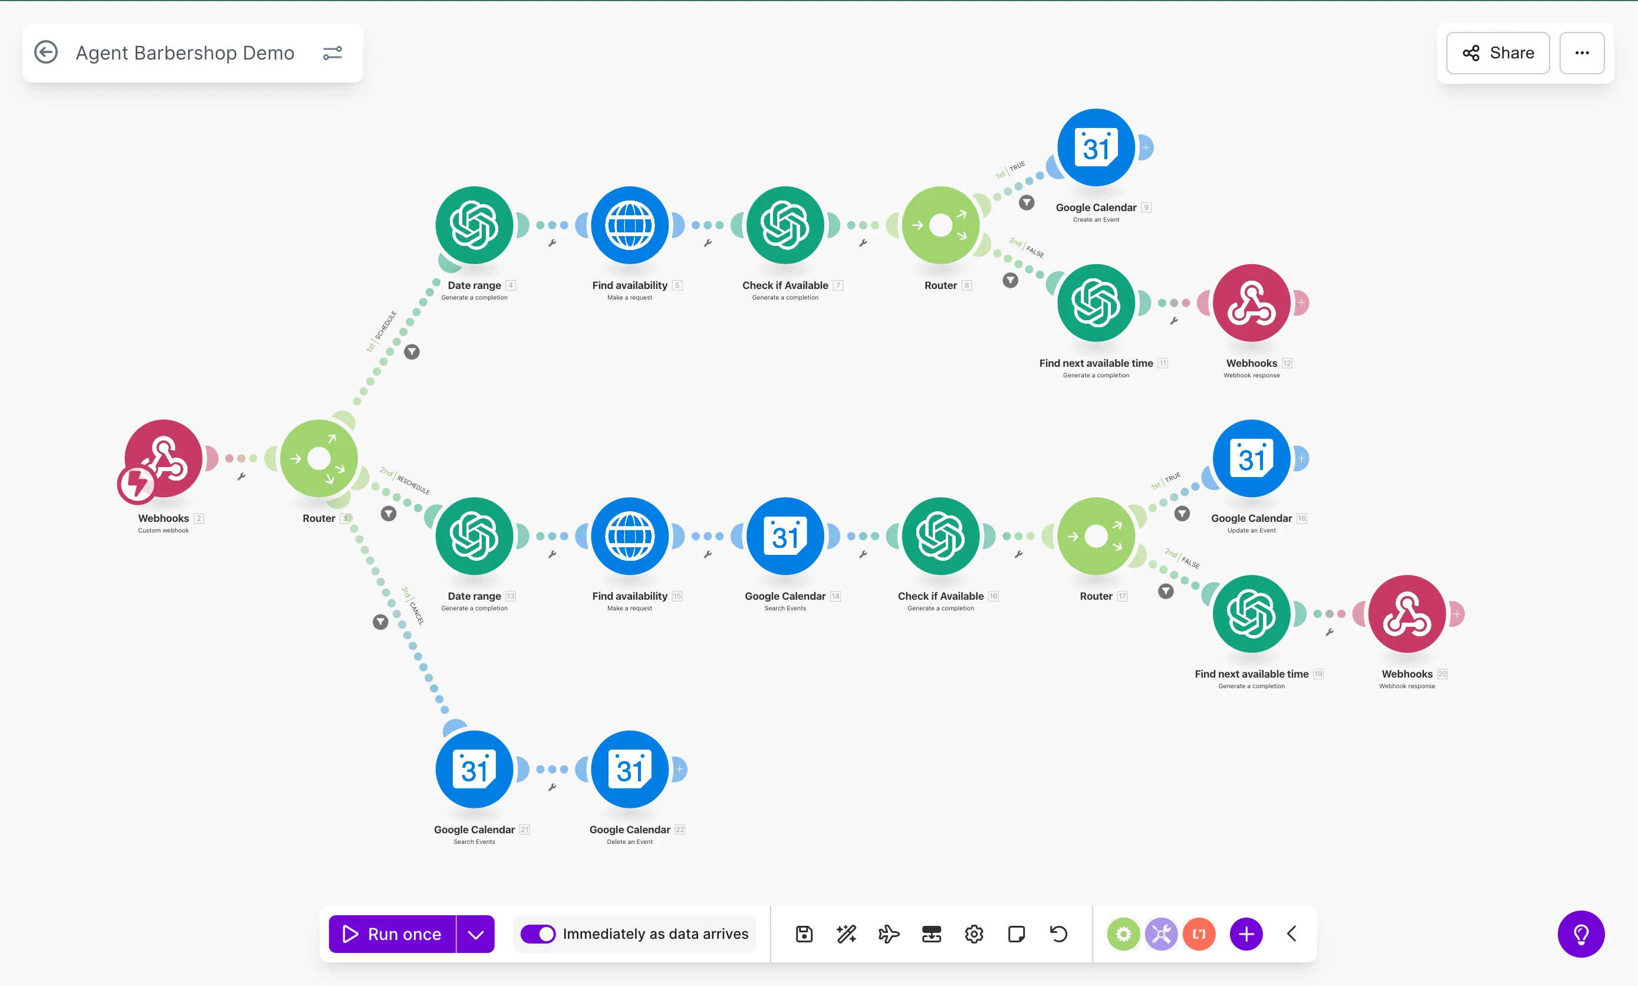Screen dimensions: 1638x986
Task: Click the Run once button
Action: pos(393,934)
